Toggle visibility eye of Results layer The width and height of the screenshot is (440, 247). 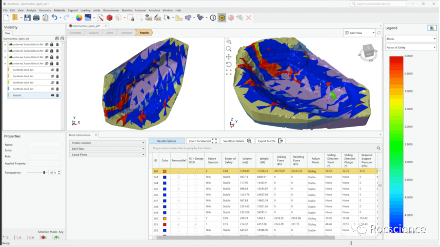tap(52, 95)
